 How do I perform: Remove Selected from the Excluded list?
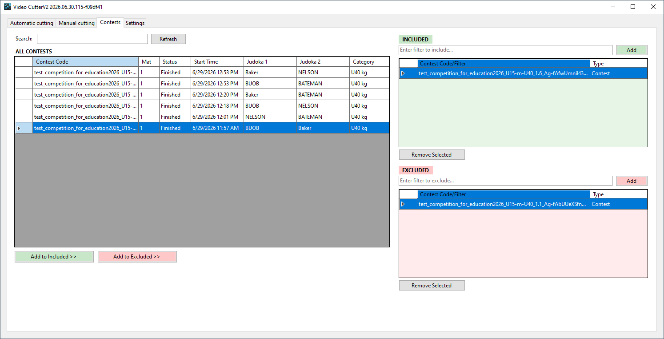(432, 286)
